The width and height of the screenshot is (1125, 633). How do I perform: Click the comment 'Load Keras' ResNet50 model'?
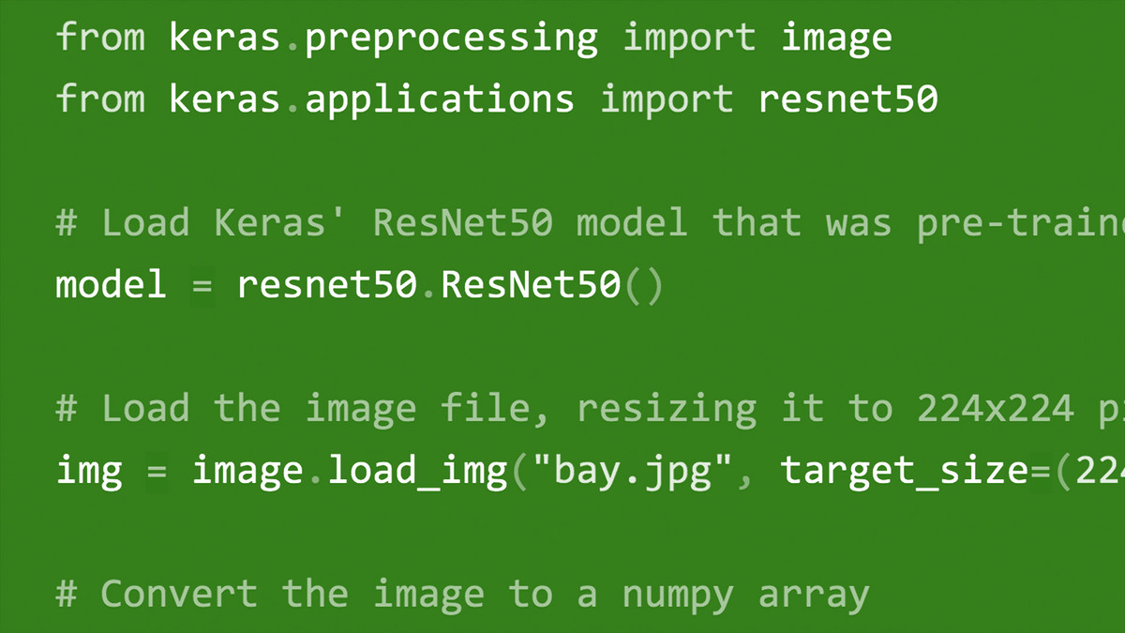pos(395,223)
